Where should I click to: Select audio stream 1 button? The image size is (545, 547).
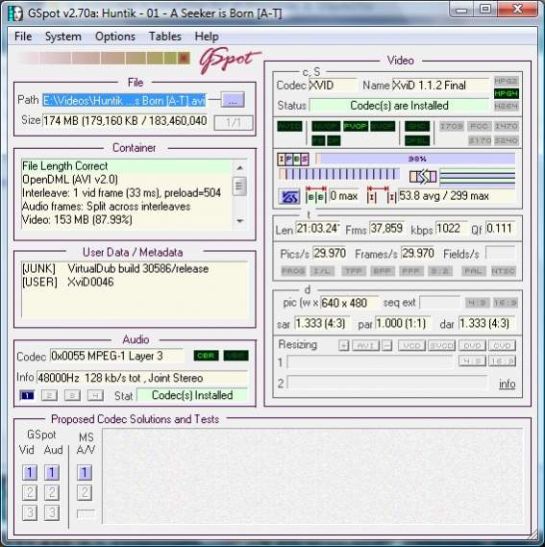pos(27,395)
